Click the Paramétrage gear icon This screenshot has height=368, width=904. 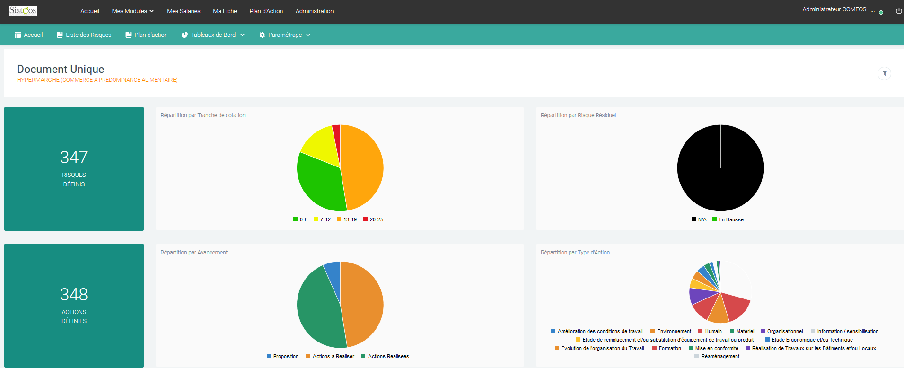tap(262, 35)
